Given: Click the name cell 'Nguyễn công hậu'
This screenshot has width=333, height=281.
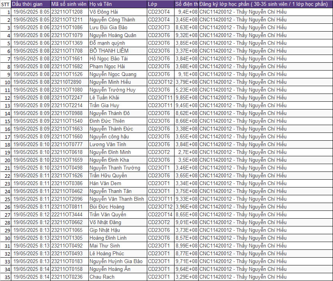Looking at the screenshot, I should pyautogui.click(x=118, y=137).
